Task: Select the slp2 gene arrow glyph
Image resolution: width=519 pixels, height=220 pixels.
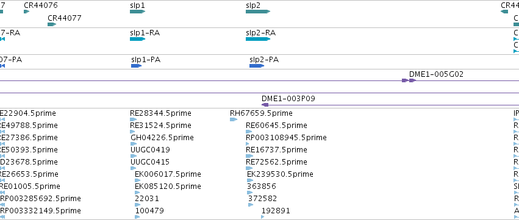Action: [258, 12]
